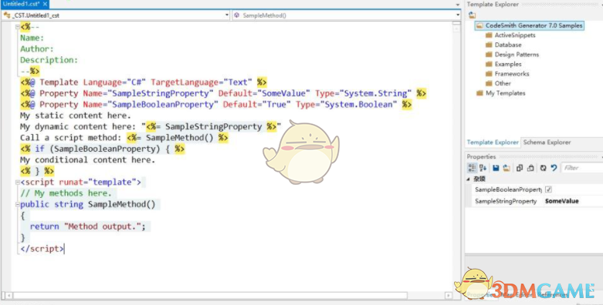Select the My Templates tree item
Screen dimensions: 603x305
point(505,93)
